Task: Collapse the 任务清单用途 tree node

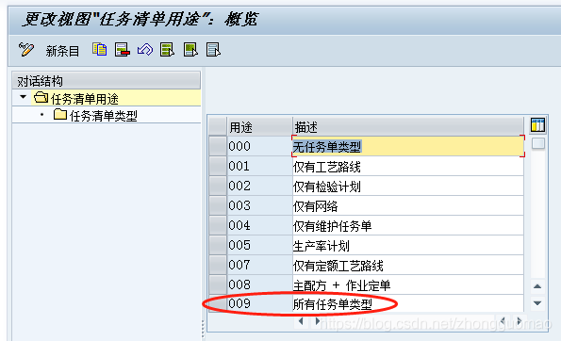Action: tap(24, 97)
